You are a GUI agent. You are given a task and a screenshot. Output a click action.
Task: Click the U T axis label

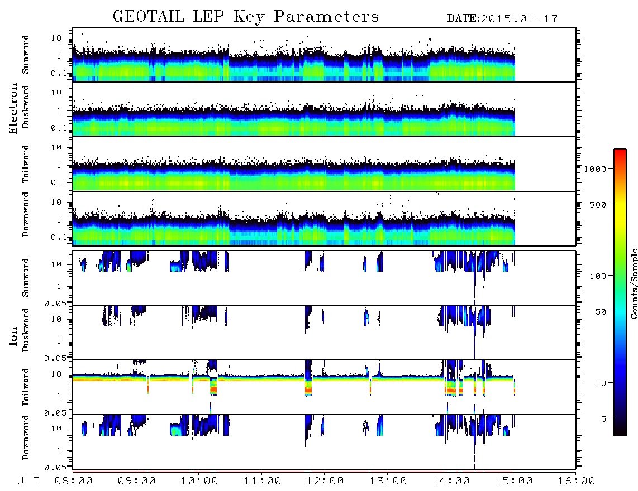[x=28, y=482]
